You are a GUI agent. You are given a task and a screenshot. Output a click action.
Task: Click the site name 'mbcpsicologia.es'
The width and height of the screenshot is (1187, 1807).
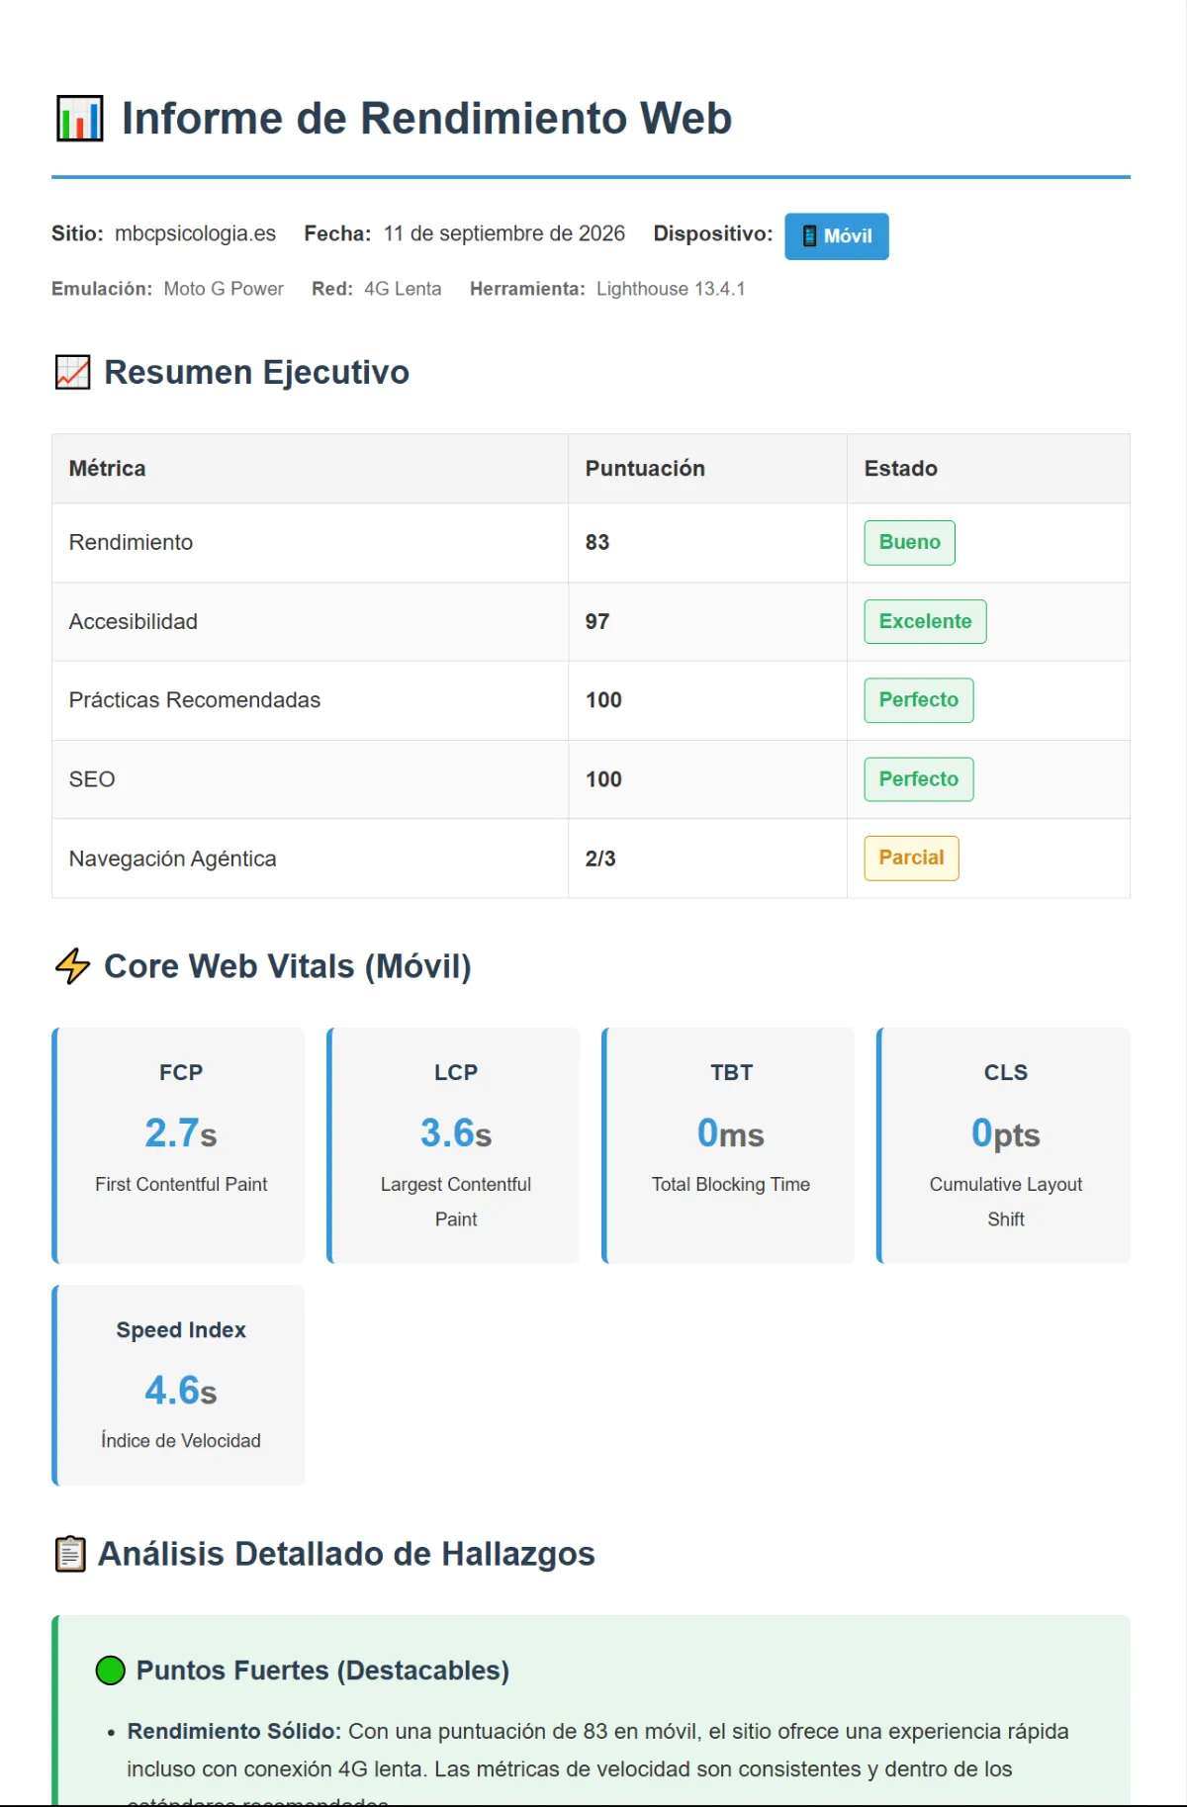(196, 233)
